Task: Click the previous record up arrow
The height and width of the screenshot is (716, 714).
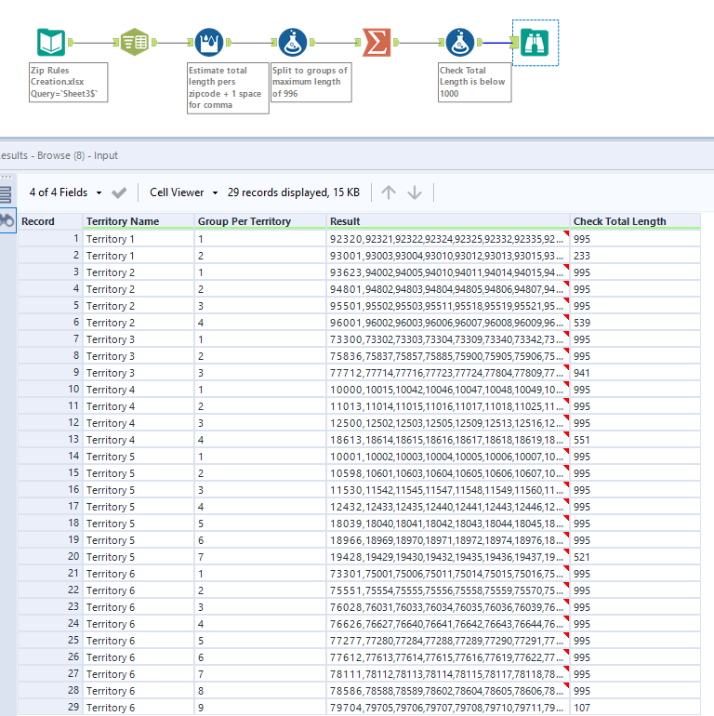Action: 389,192
